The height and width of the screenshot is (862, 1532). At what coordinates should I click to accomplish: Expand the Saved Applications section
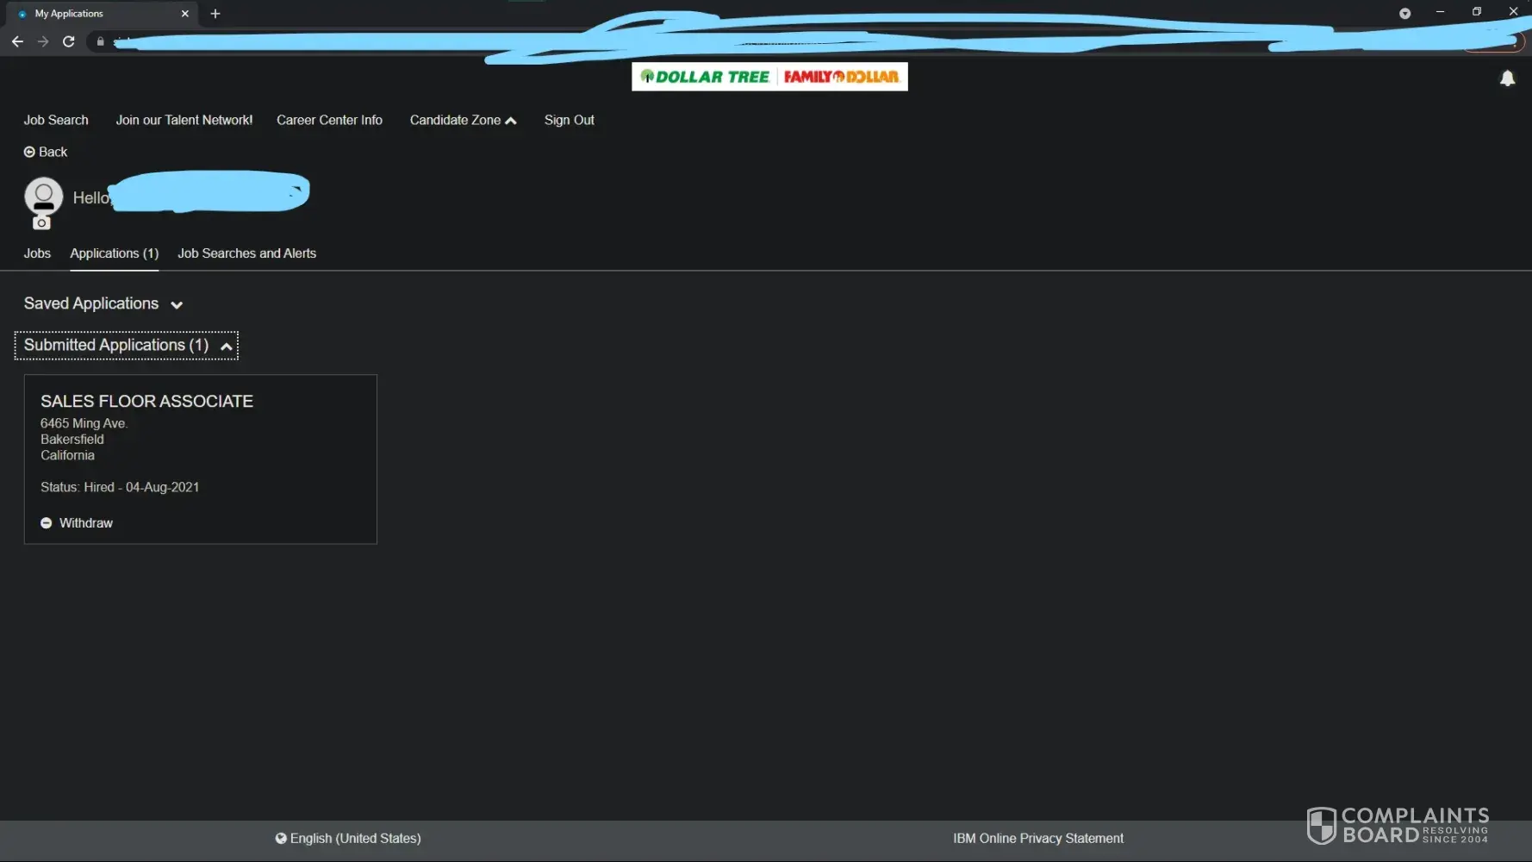pyautogui.click(x=103, y=303)
